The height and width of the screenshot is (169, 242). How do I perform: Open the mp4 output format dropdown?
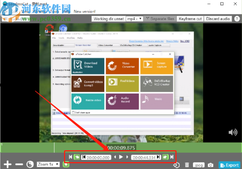coord(135,19)
